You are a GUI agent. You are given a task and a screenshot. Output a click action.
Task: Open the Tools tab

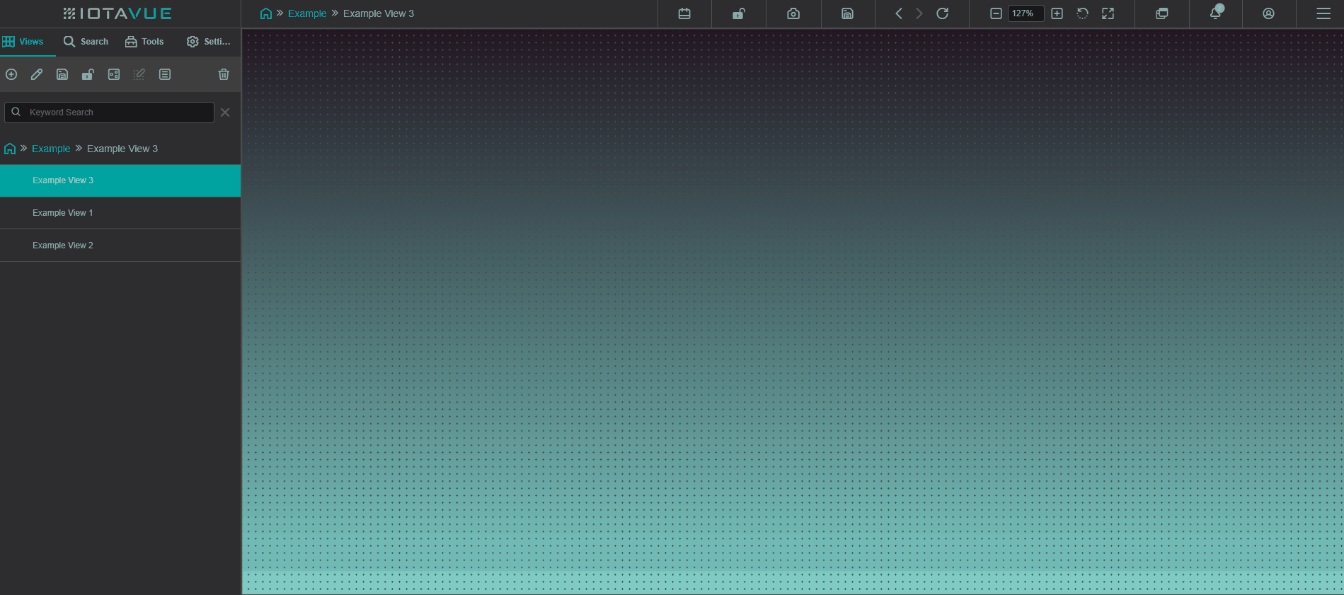tap(144, 42)
